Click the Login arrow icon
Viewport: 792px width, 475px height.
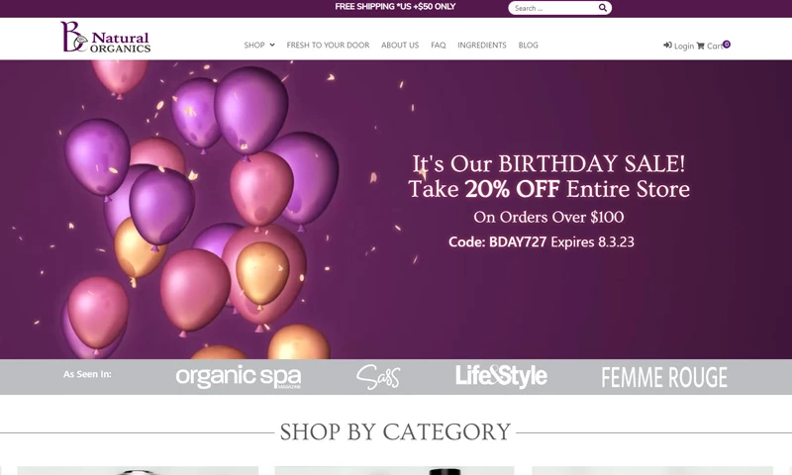(667, 45)
